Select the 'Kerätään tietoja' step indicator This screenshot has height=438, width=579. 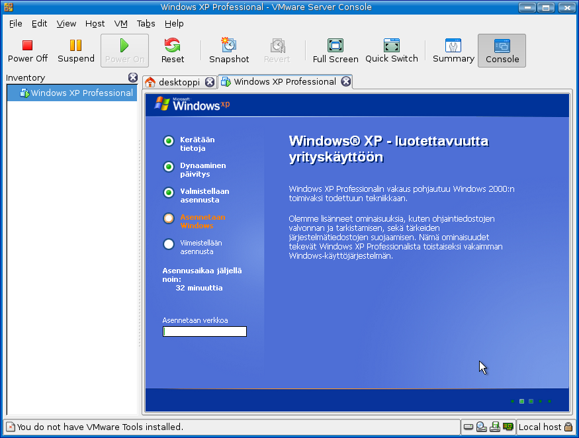(x=169, y=140)
